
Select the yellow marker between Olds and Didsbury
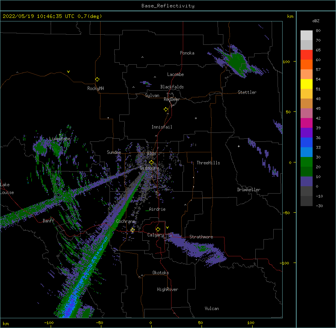(x=151, y=162)
